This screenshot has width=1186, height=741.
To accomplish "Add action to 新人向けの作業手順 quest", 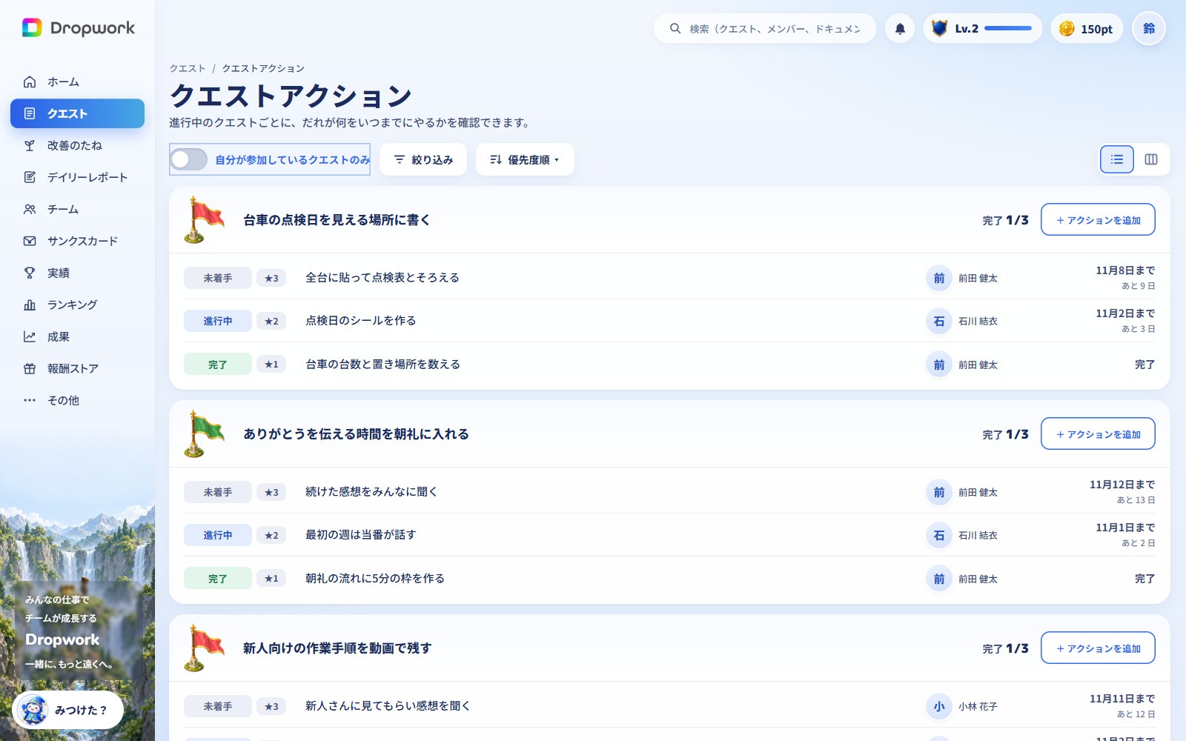I will click(1098, 648).
